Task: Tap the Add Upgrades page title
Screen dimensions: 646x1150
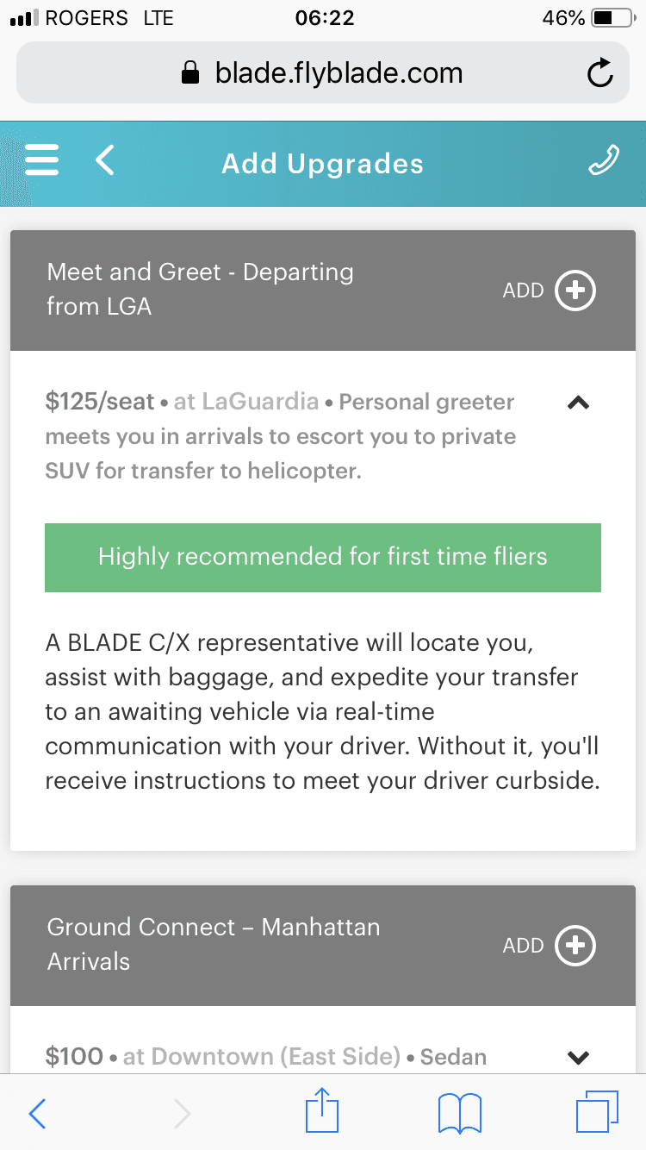Action: 323,164
